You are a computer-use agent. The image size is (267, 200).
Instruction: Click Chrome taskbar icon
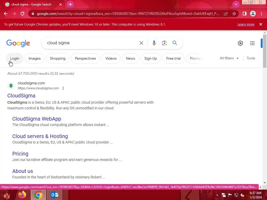pyautogui.click(x=38, y=195)
